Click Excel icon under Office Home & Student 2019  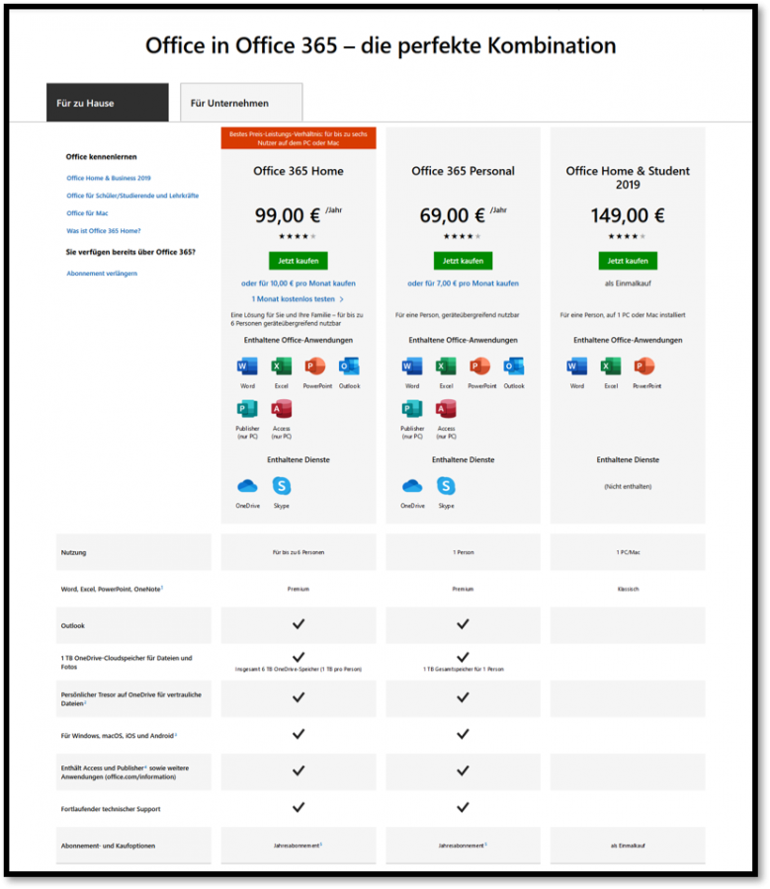(611, 366)
